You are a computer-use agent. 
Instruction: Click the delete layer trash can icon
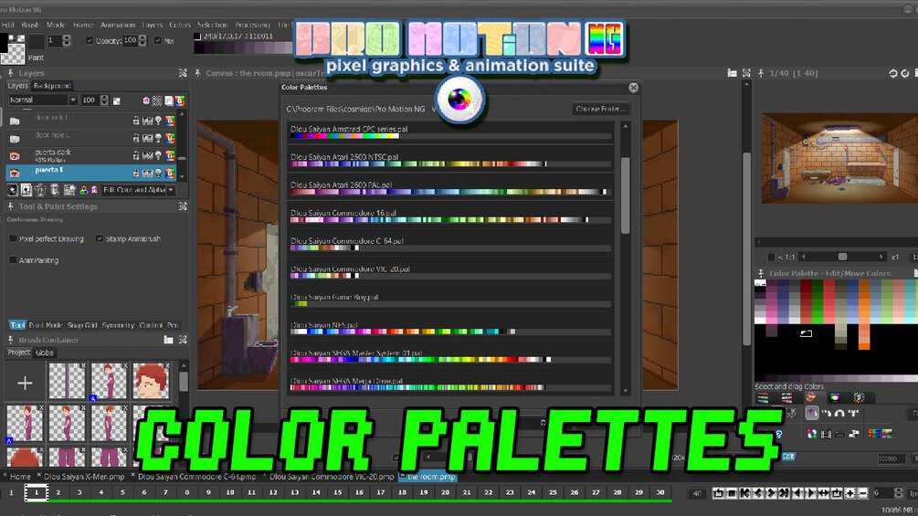tap(55, 190)
